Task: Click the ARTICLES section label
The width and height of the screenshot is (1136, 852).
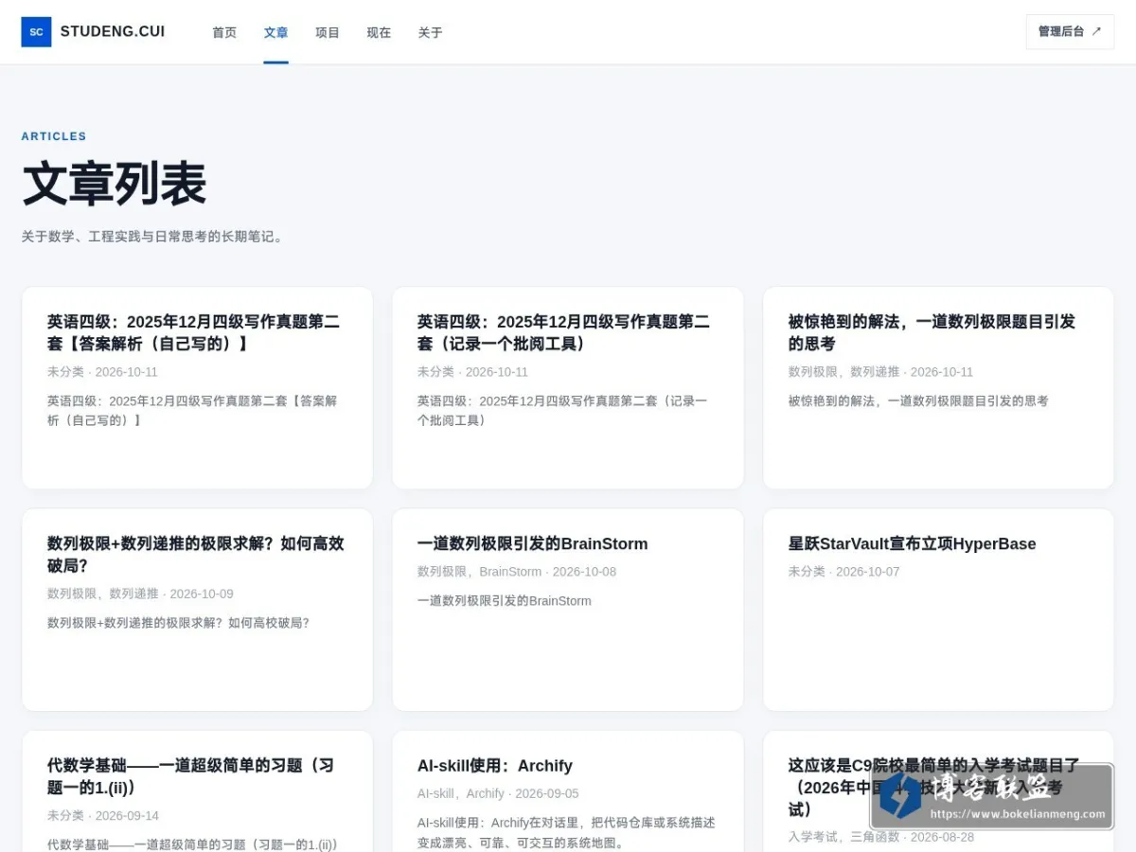Action: click(x=54, y=136)
